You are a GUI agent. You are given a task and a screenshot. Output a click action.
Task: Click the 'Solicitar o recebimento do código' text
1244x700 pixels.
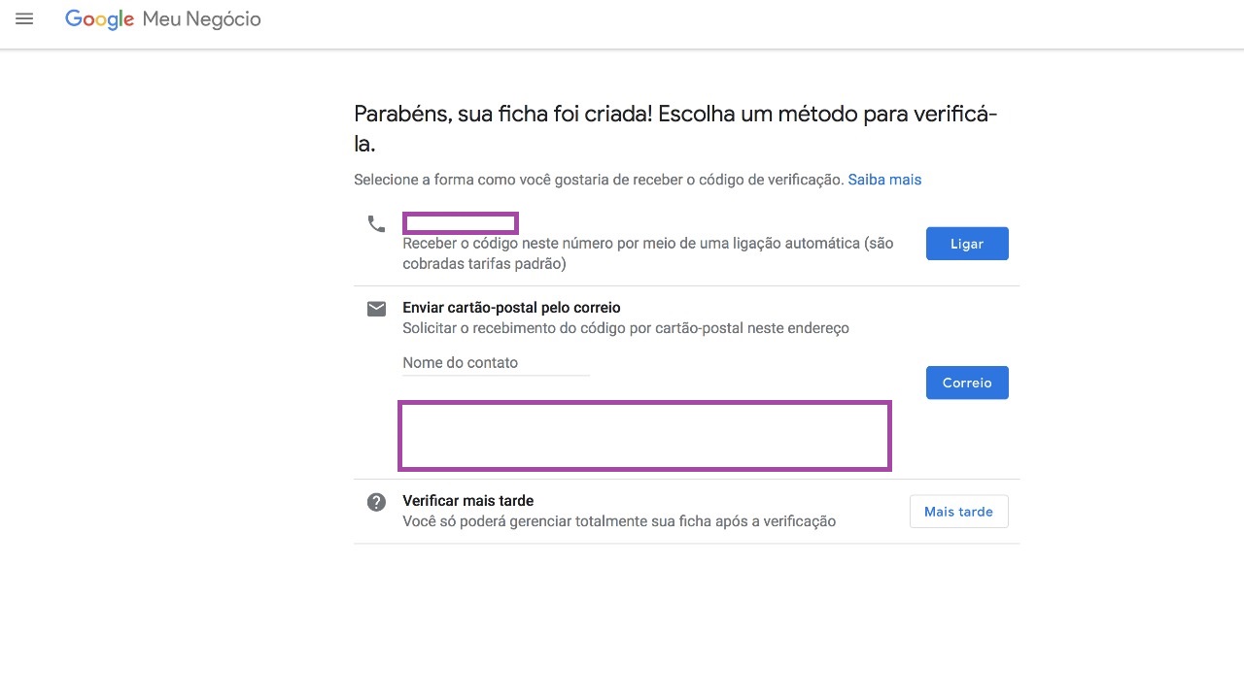(626, 328)
